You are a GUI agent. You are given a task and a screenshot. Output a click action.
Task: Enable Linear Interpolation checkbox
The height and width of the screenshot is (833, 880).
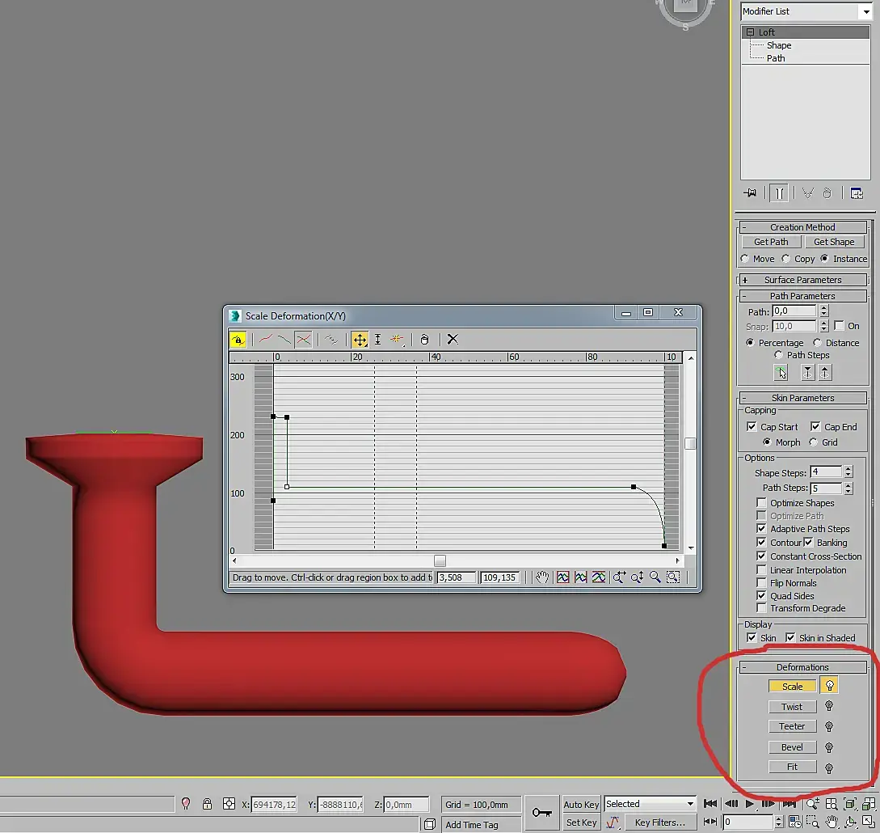pos(761,570)
